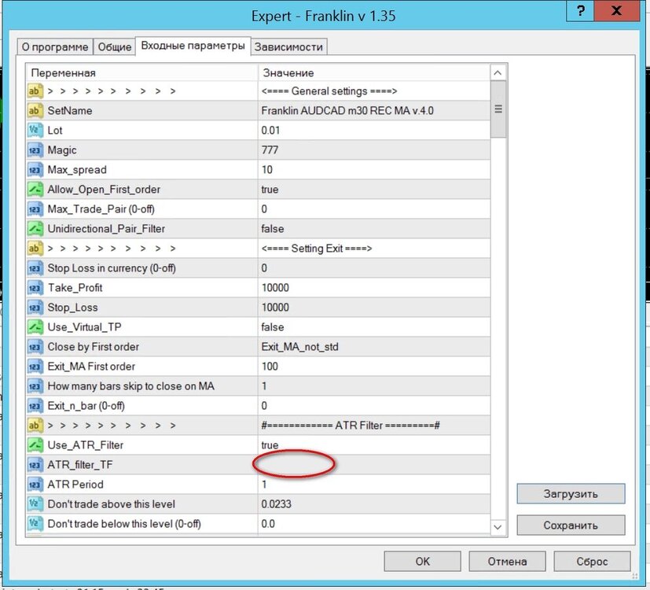Viewport: 650px width, 590px height.
Task: Click the Lot parameter icon
Action: pyautogui.click(x=35, y=131)
